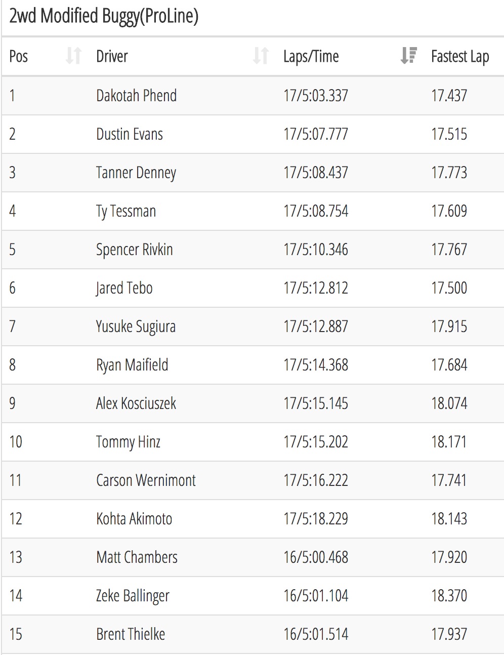The image size is (504, 655).
Task: Select the Matt Chambers entry
Action: click(x=137, y=557)
